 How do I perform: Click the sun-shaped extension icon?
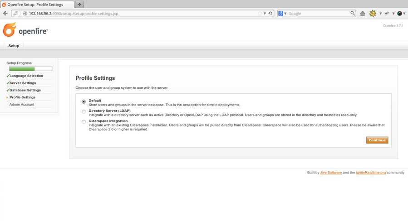373,13
